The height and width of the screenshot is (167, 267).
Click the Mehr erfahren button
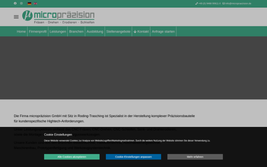[195, 157]
